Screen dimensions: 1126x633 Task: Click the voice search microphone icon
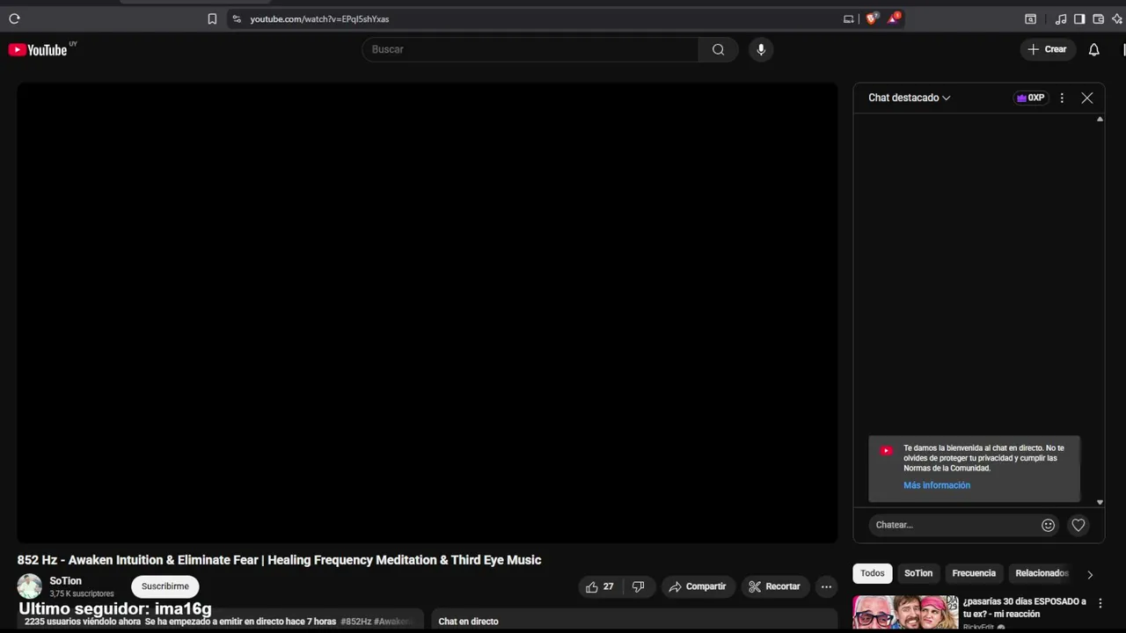pyautogui.click(x=761, y=49)
